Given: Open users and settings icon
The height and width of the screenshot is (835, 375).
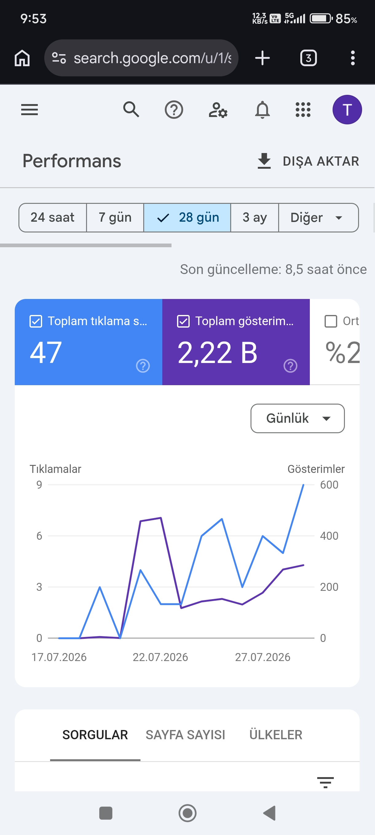Looking at the screenshot, I should (x=218, y=110).
